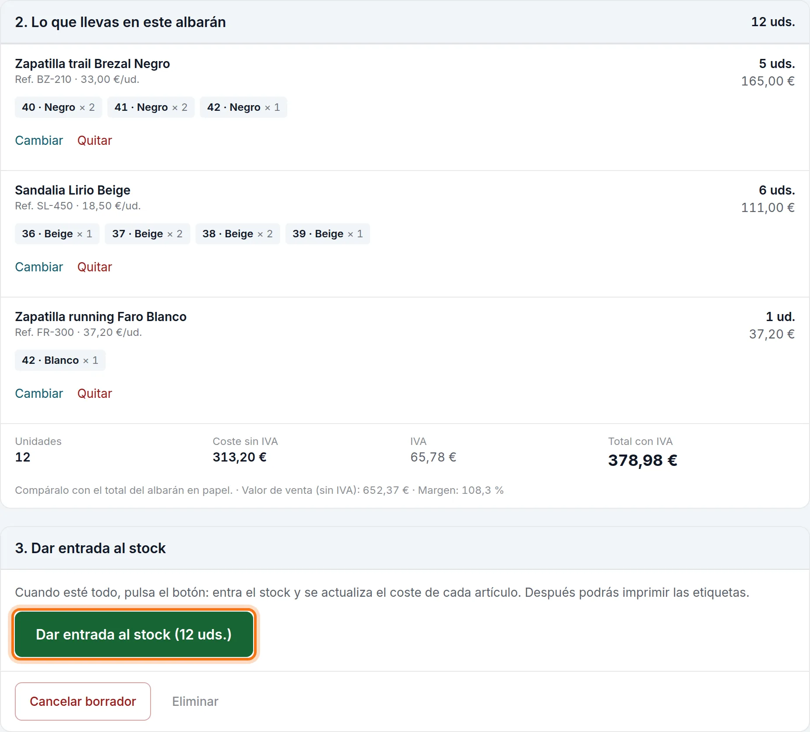Click the 37,20 € line amount at right
Image resolution: width=810 pixels, height=732 pixels.
click(772, 334)
